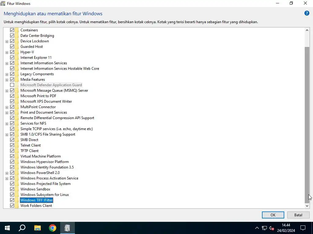Click the Fitur Windows title bar icon

pyautogui.click(x=3, y=3)
